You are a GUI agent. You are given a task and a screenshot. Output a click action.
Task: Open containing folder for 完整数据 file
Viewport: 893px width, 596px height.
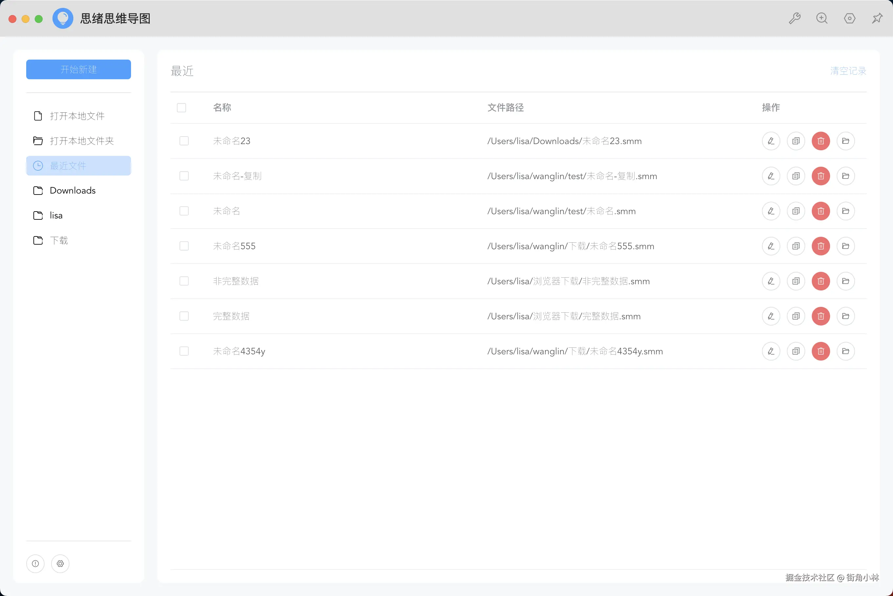[846, 316]
